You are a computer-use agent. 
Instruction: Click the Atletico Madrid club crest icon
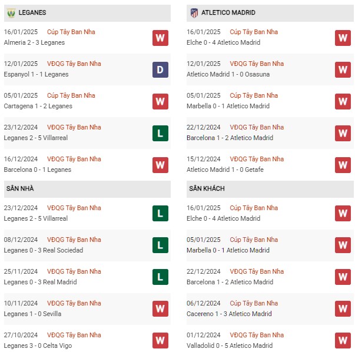pos(194,13)
